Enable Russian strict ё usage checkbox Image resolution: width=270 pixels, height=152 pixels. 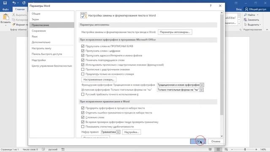pos(83,95)
